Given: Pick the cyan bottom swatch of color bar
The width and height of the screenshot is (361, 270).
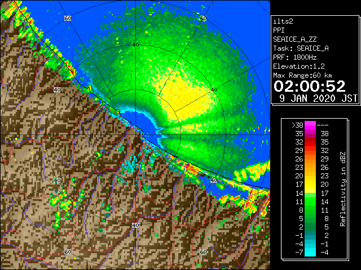Looking at the screenshot, I should click(x=310, y=253).
